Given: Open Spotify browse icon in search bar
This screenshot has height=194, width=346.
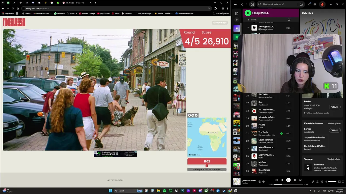Looking at the screenshot, I should coord(301,4).
